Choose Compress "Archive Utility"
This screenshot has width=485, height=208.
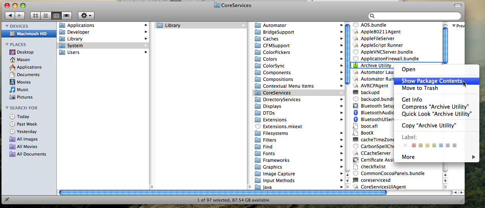(x=436, y=107)
